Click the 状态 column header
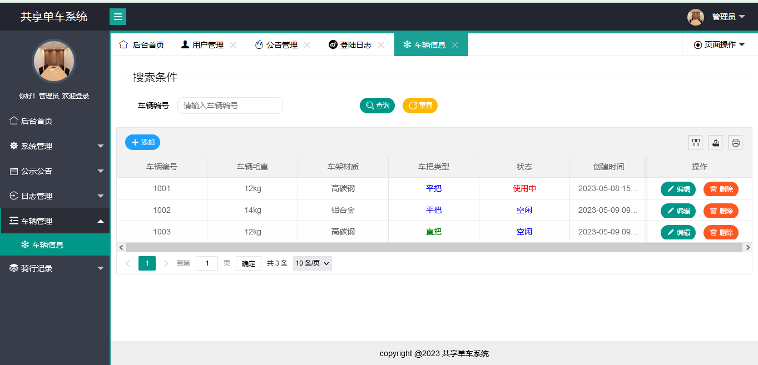 tap(524, 167)
